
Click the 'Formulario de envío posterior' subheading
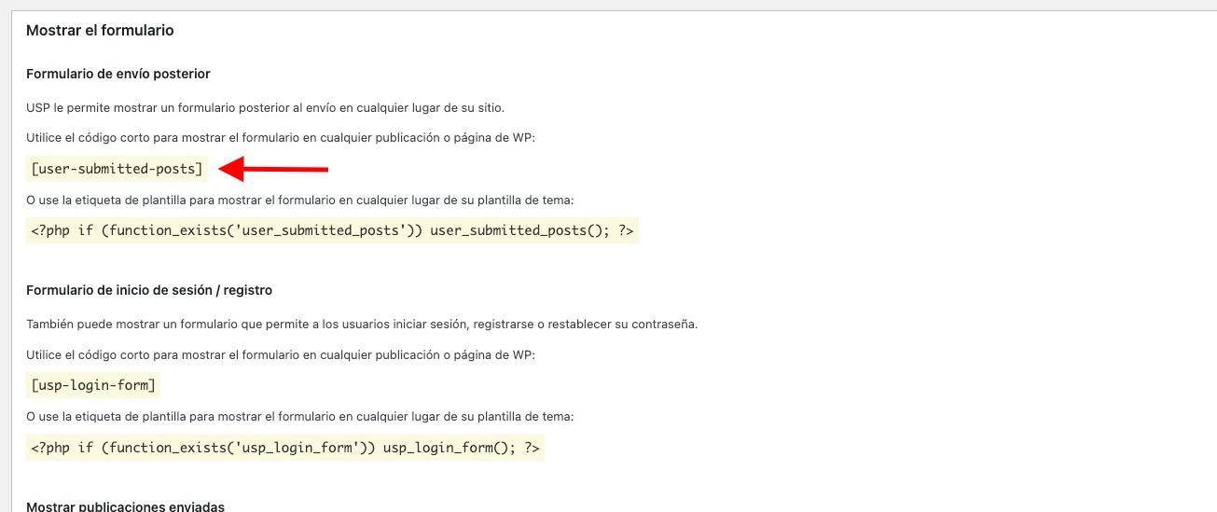[118, 74]
